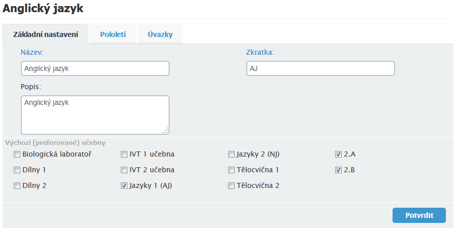Tick the Dílny 2 checkbox
This screenshot has width=454, height=228.
(17, 185)
